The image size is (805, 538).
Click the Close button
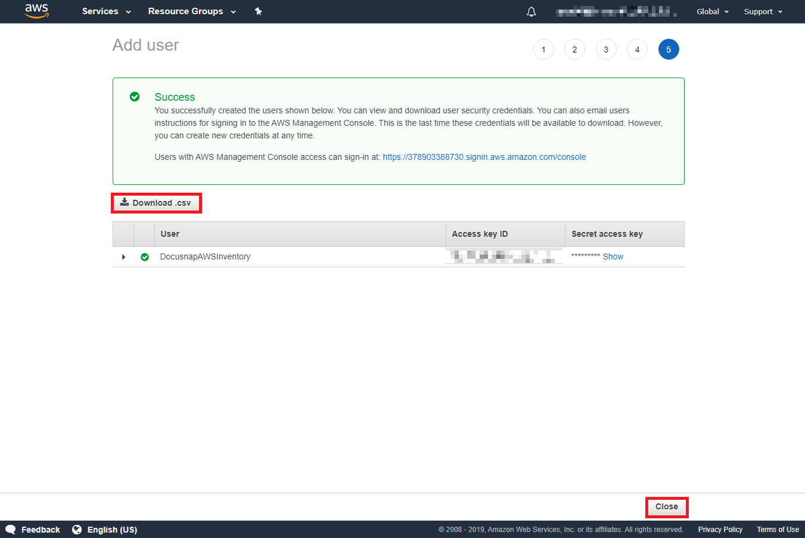click(667, 507)
